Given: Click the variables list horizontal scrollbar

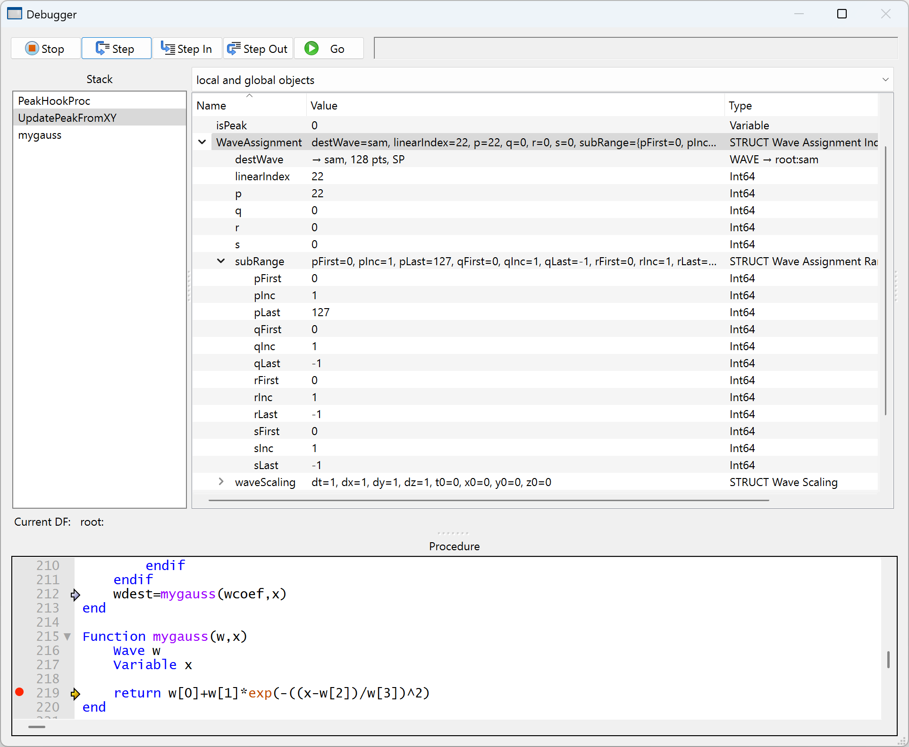Looking at the screenshot, I should click(x=488, y=500).
